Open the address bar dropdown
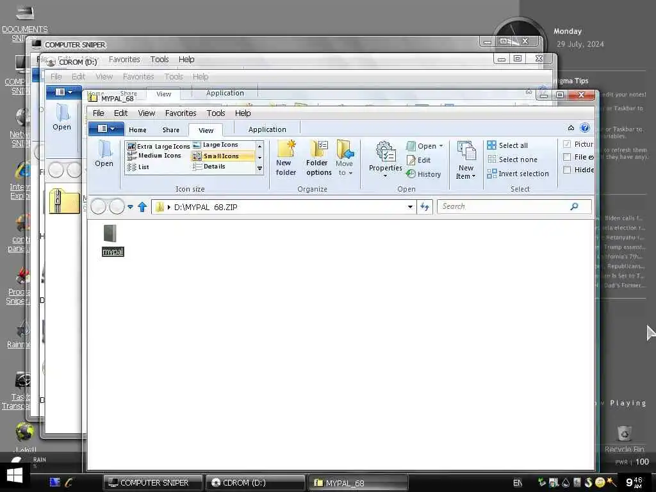The image size is (656, 492). pos(411,207)
